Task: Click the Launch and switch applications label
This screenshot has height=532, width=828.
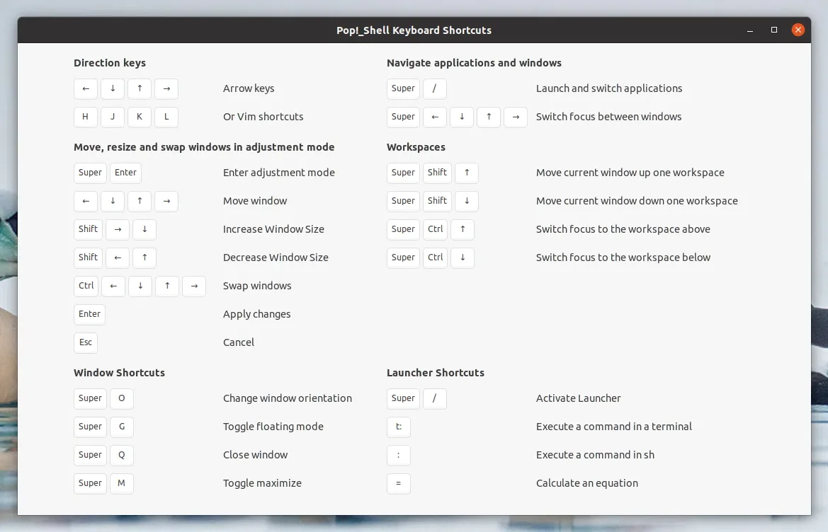Action: pos(609,88)
